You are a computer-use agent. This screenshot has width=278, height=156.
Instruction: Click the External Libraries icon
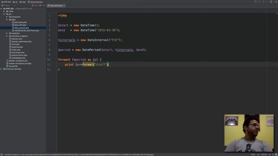(x=4, y=69)
